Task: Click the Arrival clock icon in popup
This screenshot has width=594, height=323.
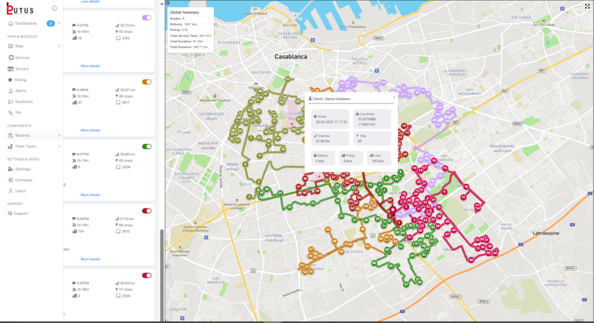Action: click(315, 117)
